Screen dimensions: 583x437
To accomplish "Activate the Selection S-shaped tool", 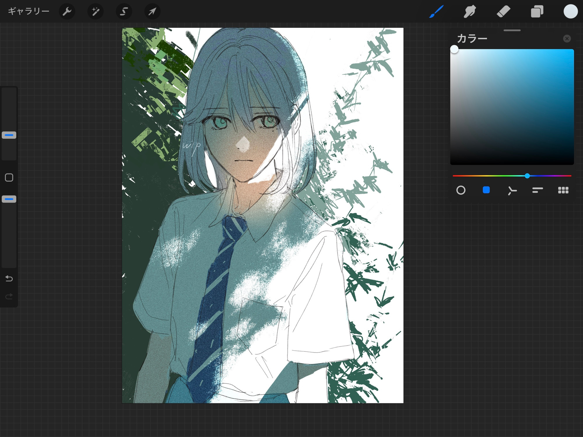I will coord(124,12).
